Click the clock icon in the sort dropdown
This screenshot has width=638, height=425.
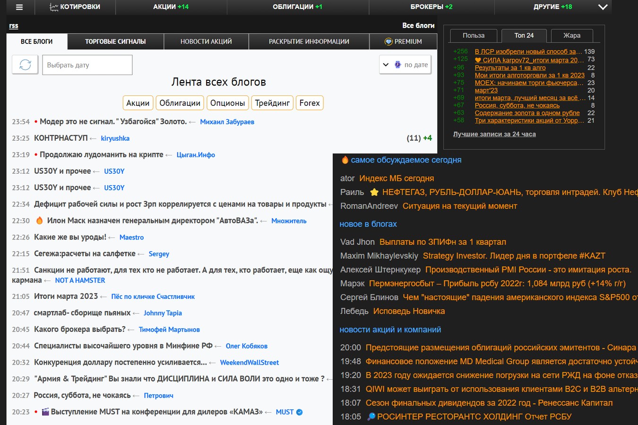pos(397,65)
